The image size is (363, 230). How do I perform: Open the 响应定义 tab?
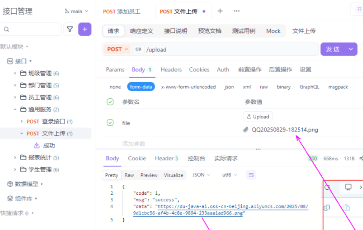pos(142,31)
